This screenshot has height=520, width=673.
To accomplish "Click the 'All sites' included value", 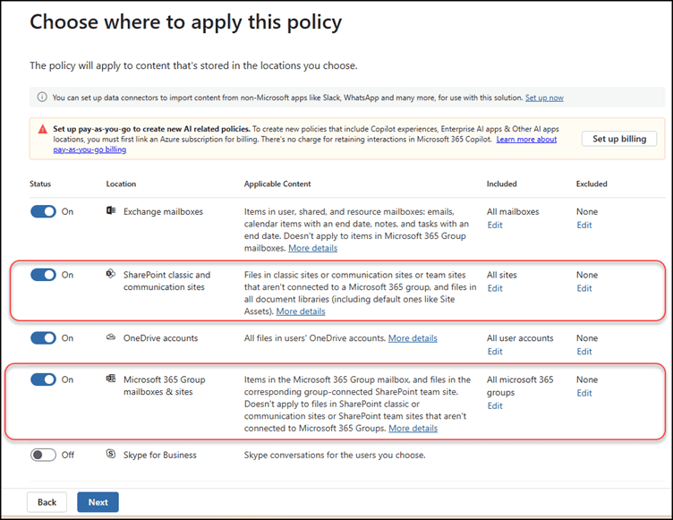I will click(502, 275).
